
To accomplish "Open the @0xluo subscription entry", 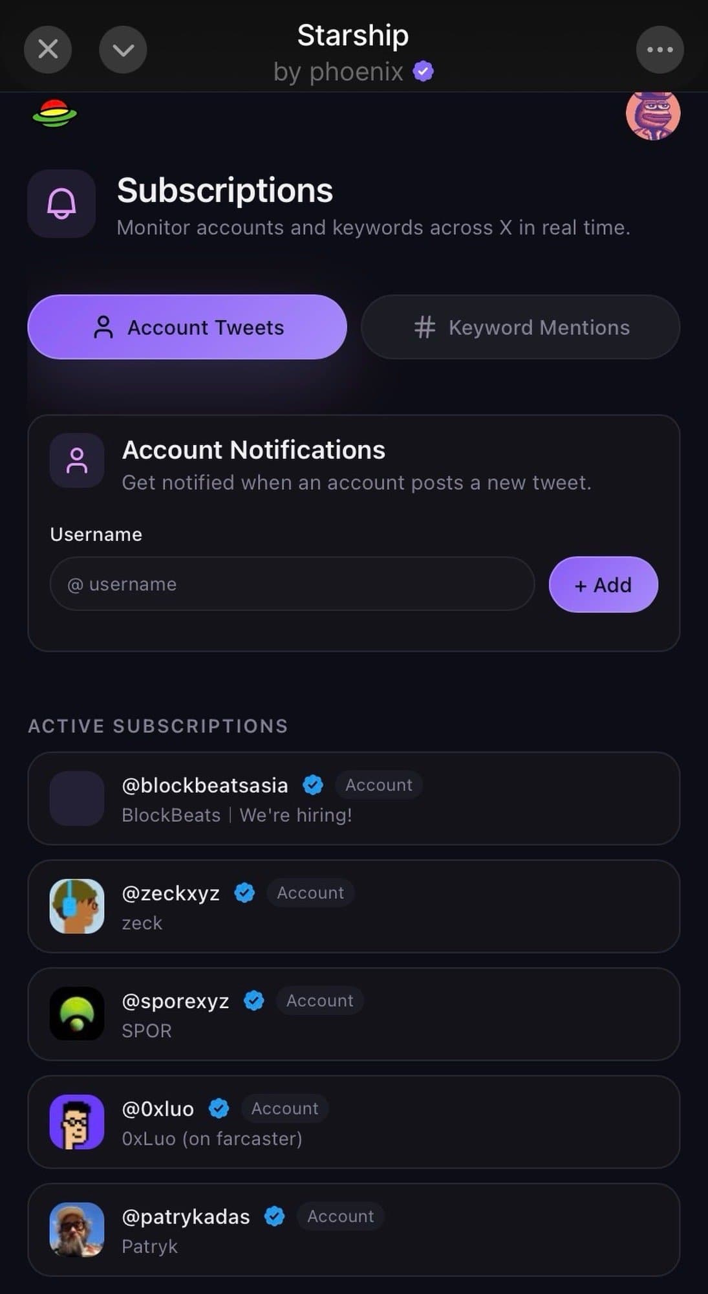I will (x=354, y=1122).
